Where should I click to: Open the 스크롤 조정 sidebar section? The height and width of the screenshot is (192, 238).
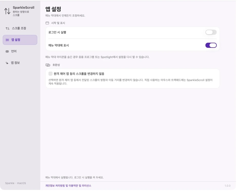(20, 28)
